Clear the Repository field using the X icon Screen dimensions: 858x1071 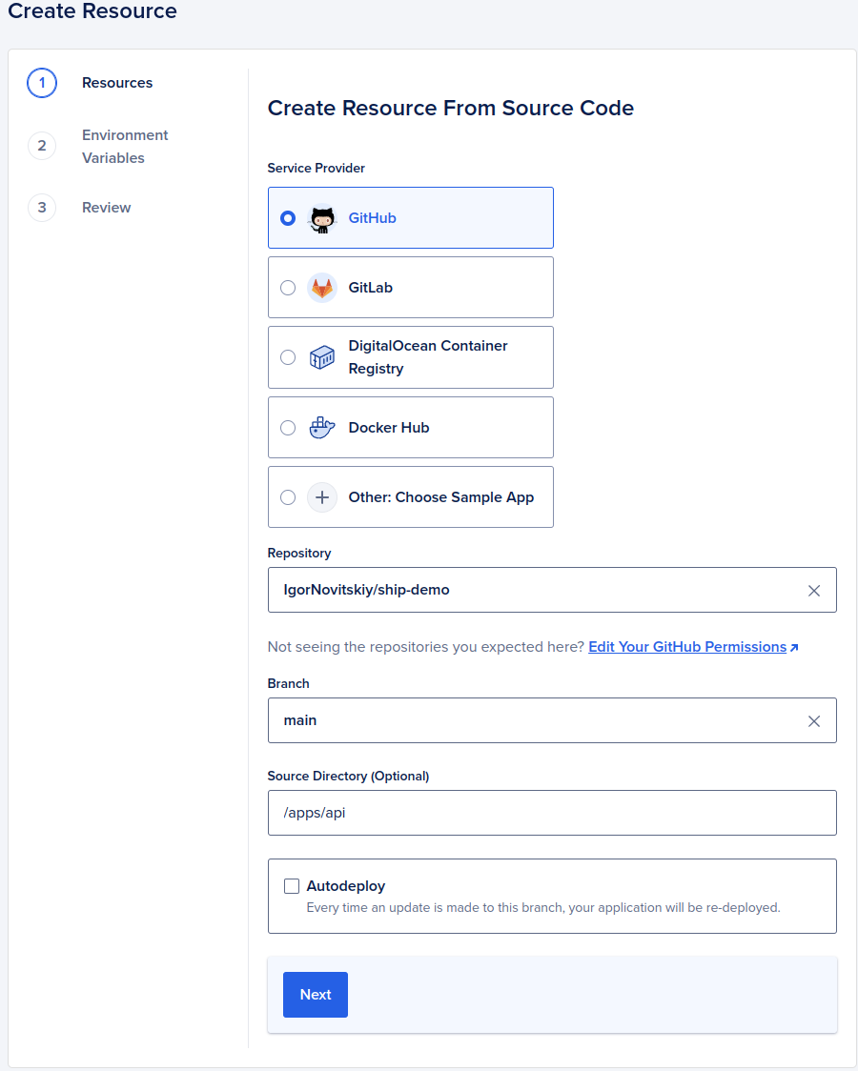pos(814,590)
